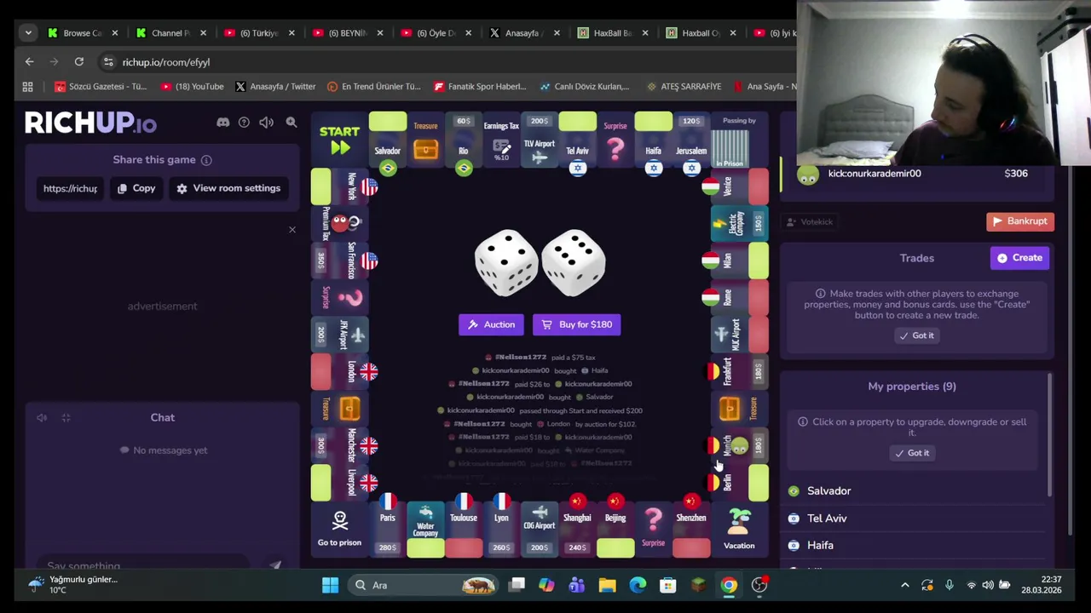Open Windows Start menu
1091x613 pixels.
[x=330, y=585]
